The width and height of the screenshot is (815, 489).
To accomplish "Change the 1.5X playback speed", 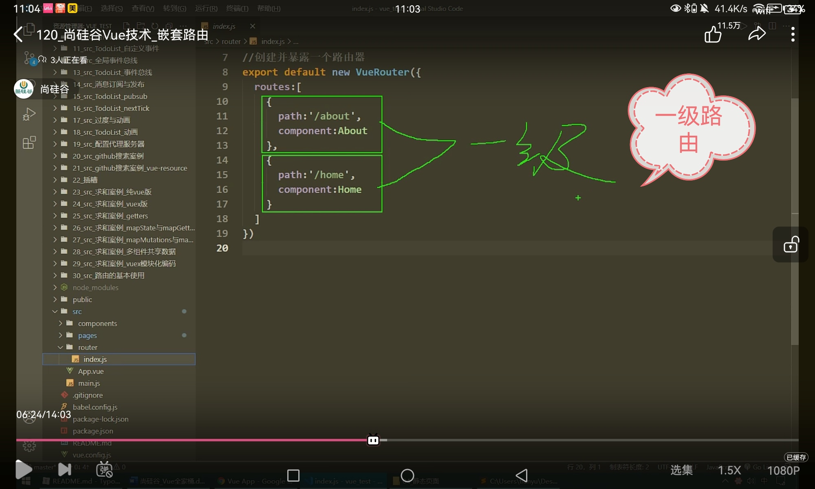I will coord(729,470).
